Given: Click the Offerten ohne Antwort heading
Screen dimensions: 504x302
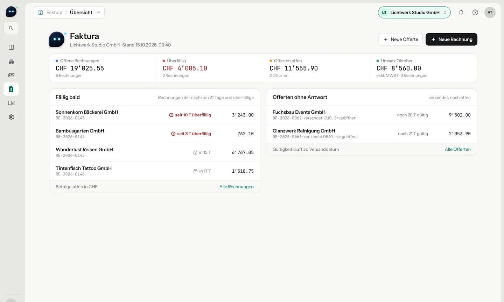Looking at the screenshot, I should point(300,97).
